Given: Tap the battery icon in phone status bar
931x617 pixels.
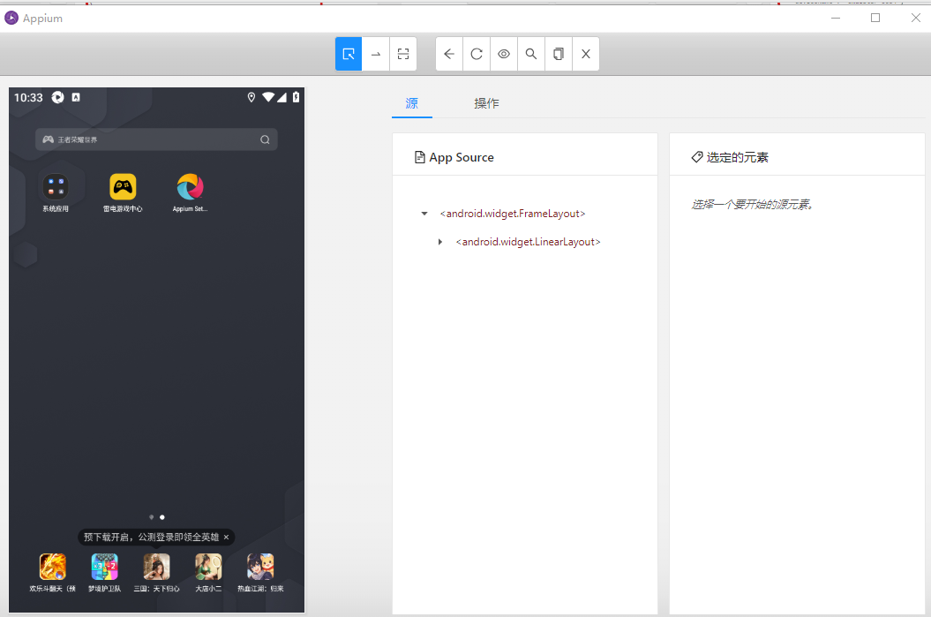Looking at the screenshot, I should point(296,97).
